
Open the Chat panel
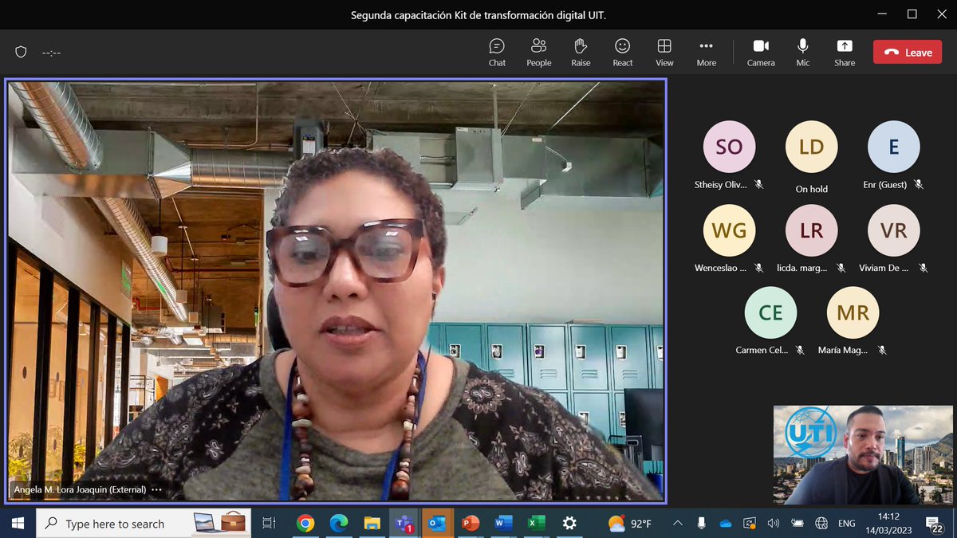point(497,53)
